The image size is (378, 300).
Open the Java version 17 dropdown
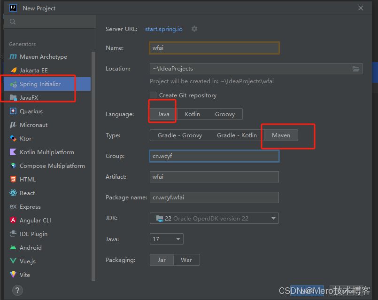click(x=166, y=239)
